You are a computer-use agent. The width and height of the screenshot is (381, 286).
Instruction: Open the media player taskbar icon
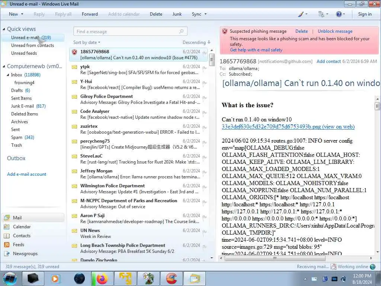click(x=55, y=279)
